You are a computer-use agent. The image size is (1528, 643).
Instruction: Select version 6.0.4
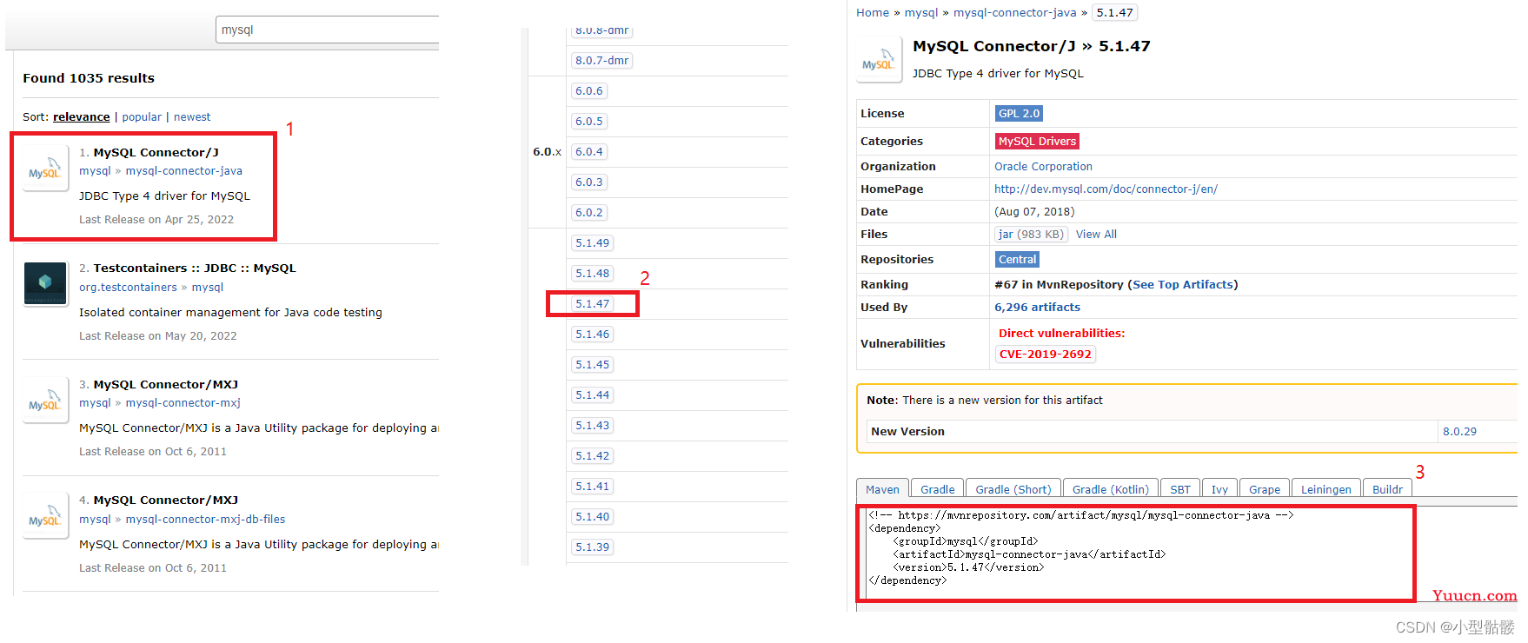[x=589, y=152]
